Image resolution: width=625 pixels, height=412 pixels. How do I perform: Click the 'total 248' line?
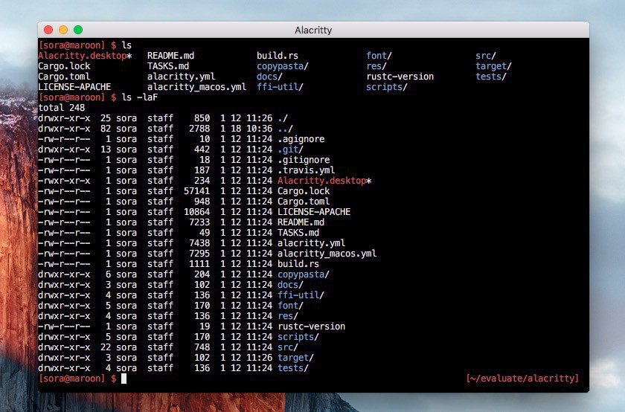pos(61,108)
